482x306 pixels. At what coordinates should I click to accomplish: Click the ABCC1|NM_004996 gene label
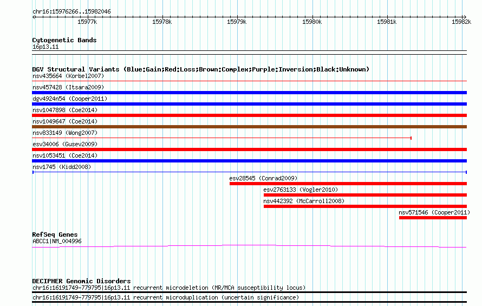click(57, 242)
